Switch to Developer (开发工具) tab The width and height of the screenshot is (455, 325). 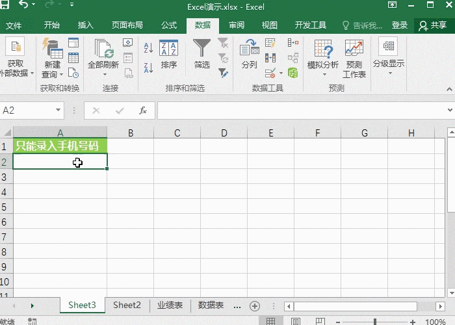point(311,25)
